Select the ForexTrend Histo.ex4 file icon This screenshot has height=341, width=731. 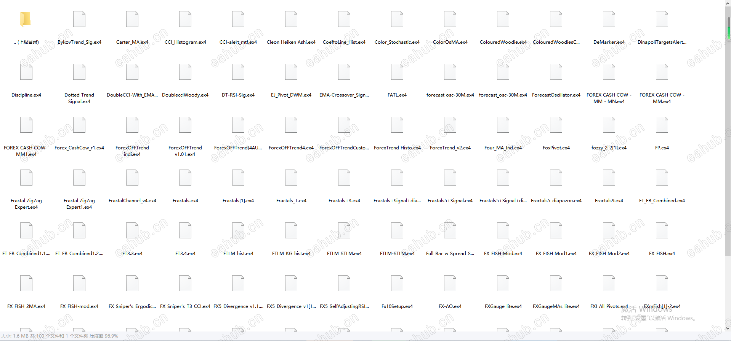coord(397,125)
